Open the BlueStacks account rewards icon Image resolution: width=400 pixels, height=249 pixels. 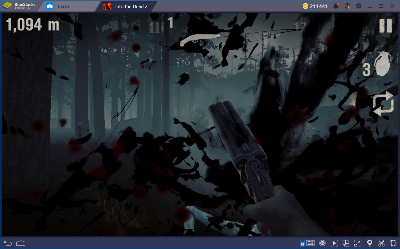pos(347,6)
